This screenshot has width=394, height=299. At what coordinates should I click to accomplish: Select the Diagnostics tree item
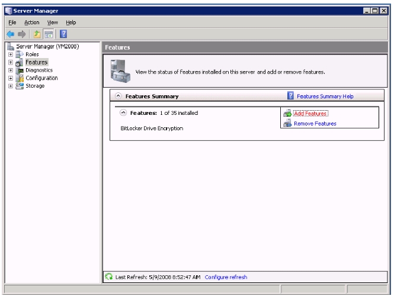click(39, 70)
